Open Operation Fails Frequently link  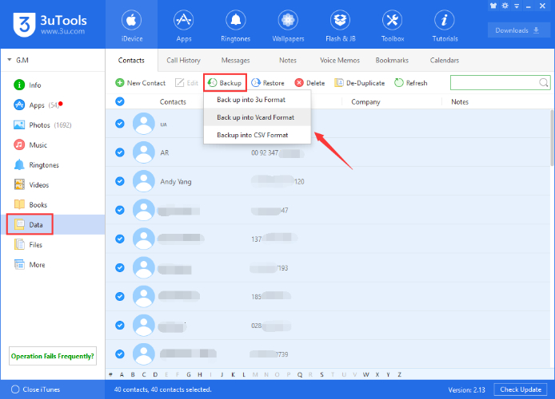pyautogui.click(x=53, y=356)
